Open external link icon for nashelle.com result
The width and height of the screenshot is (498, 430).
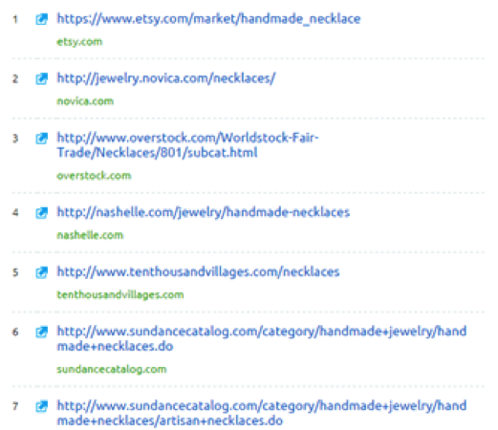(x=41, y=212)
